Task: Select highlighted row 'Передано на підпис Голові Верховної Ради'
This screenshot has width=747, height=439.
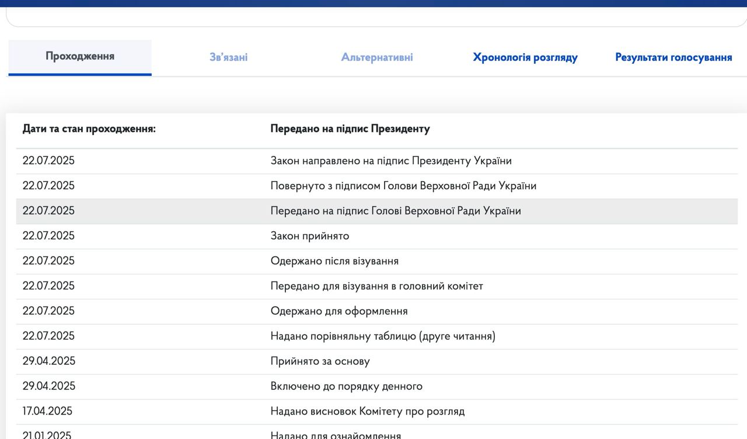Action: [396, 211]
